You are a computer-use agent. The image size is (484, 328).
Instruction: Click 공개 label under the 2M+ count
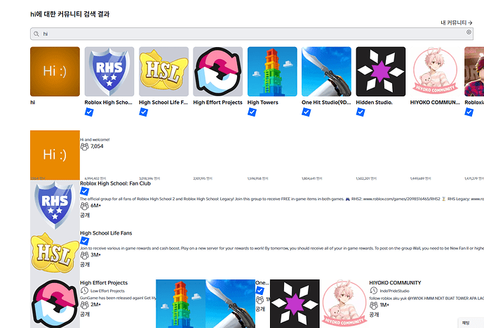85,315
